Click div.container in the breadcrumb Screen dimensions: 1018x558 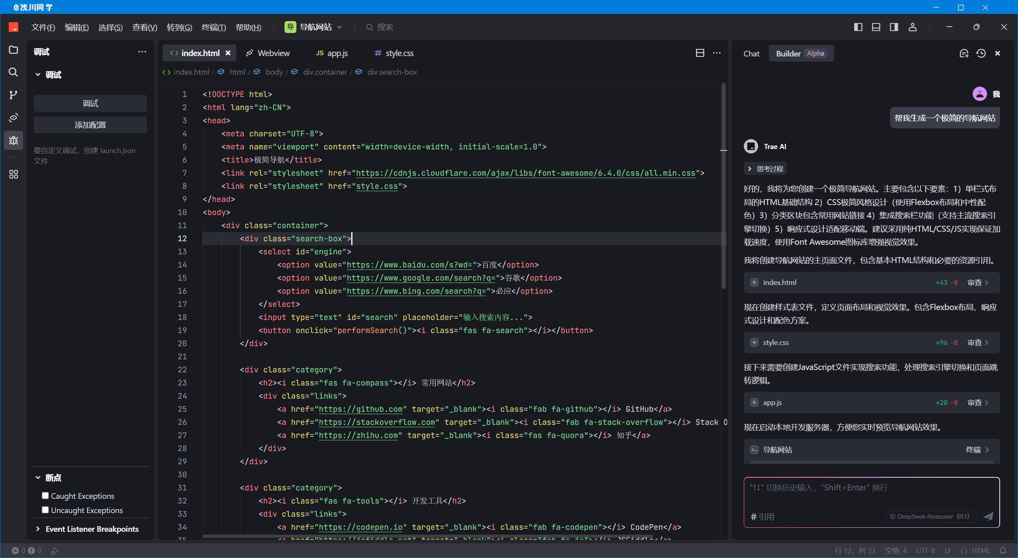tap(325, 72)
